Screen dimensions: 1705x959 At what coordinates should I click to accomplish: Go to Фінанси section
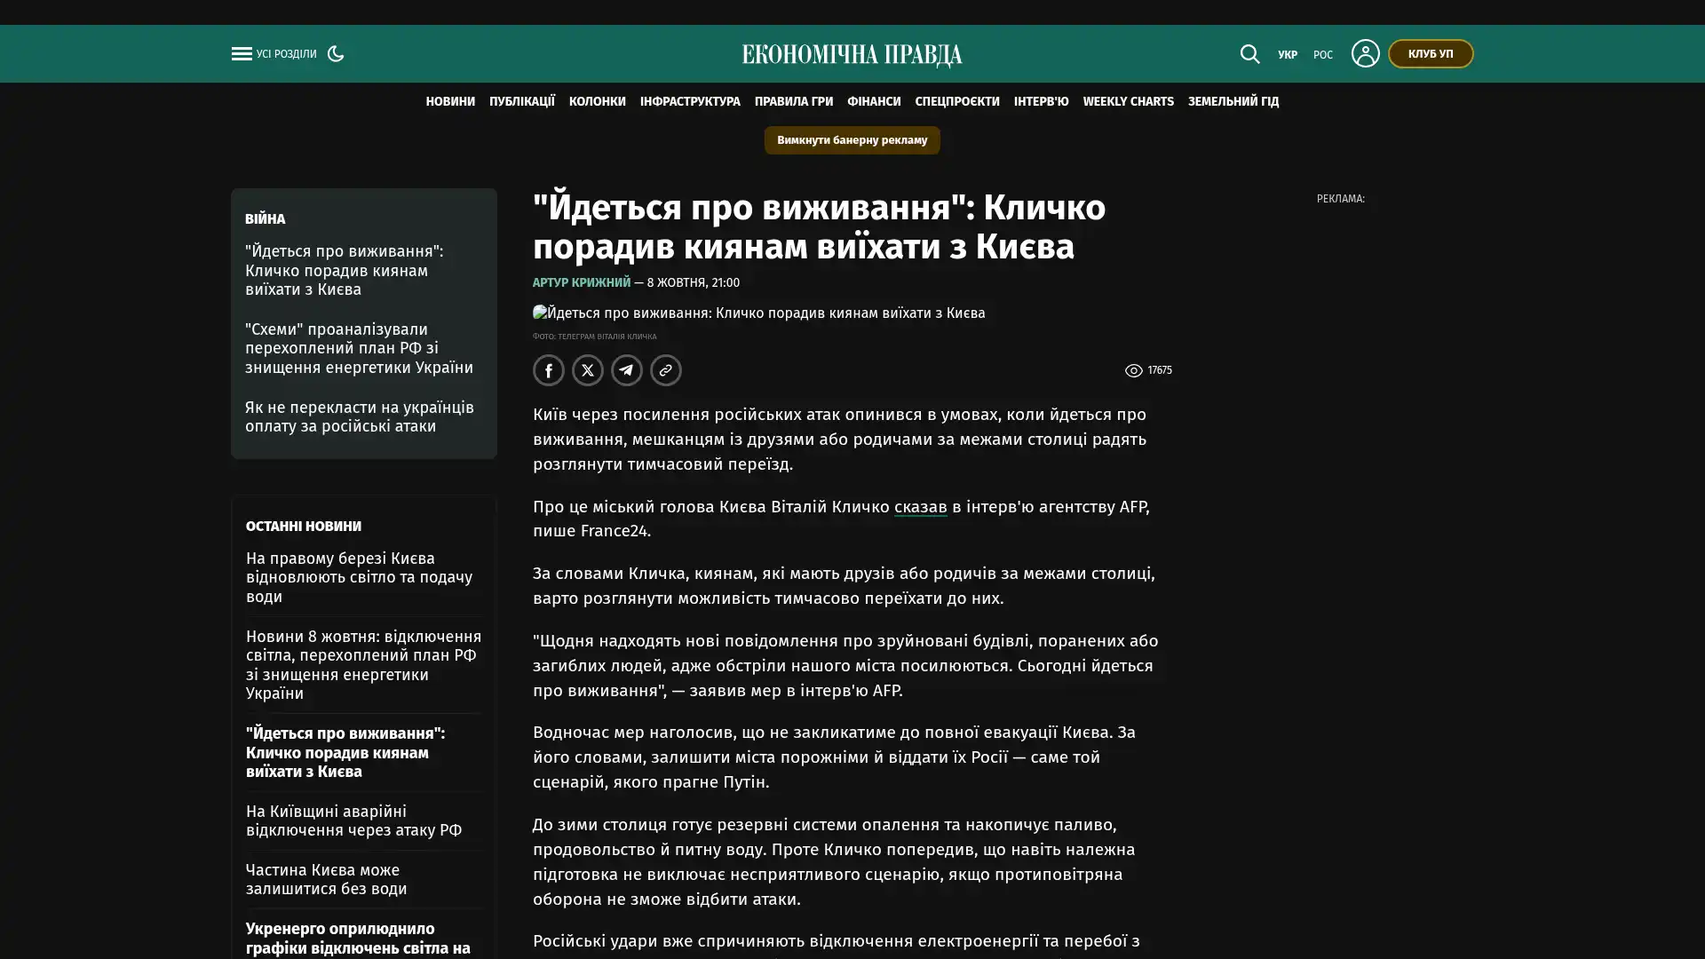pyautogui.click(x=874, y=101)
